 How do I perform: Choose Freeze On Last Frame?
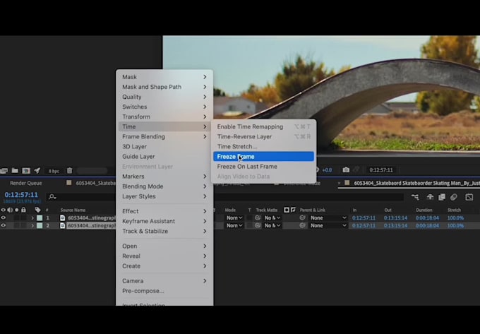[x=263, y=167]
